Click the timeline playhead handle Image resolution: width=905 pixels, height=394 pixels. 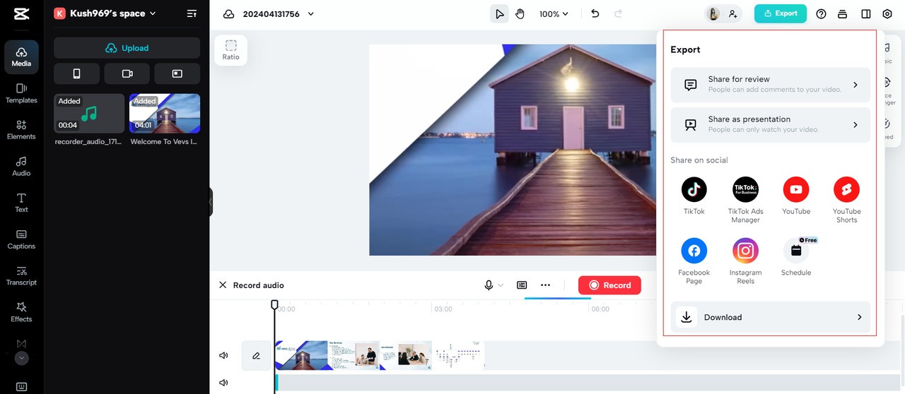[274, 304]
